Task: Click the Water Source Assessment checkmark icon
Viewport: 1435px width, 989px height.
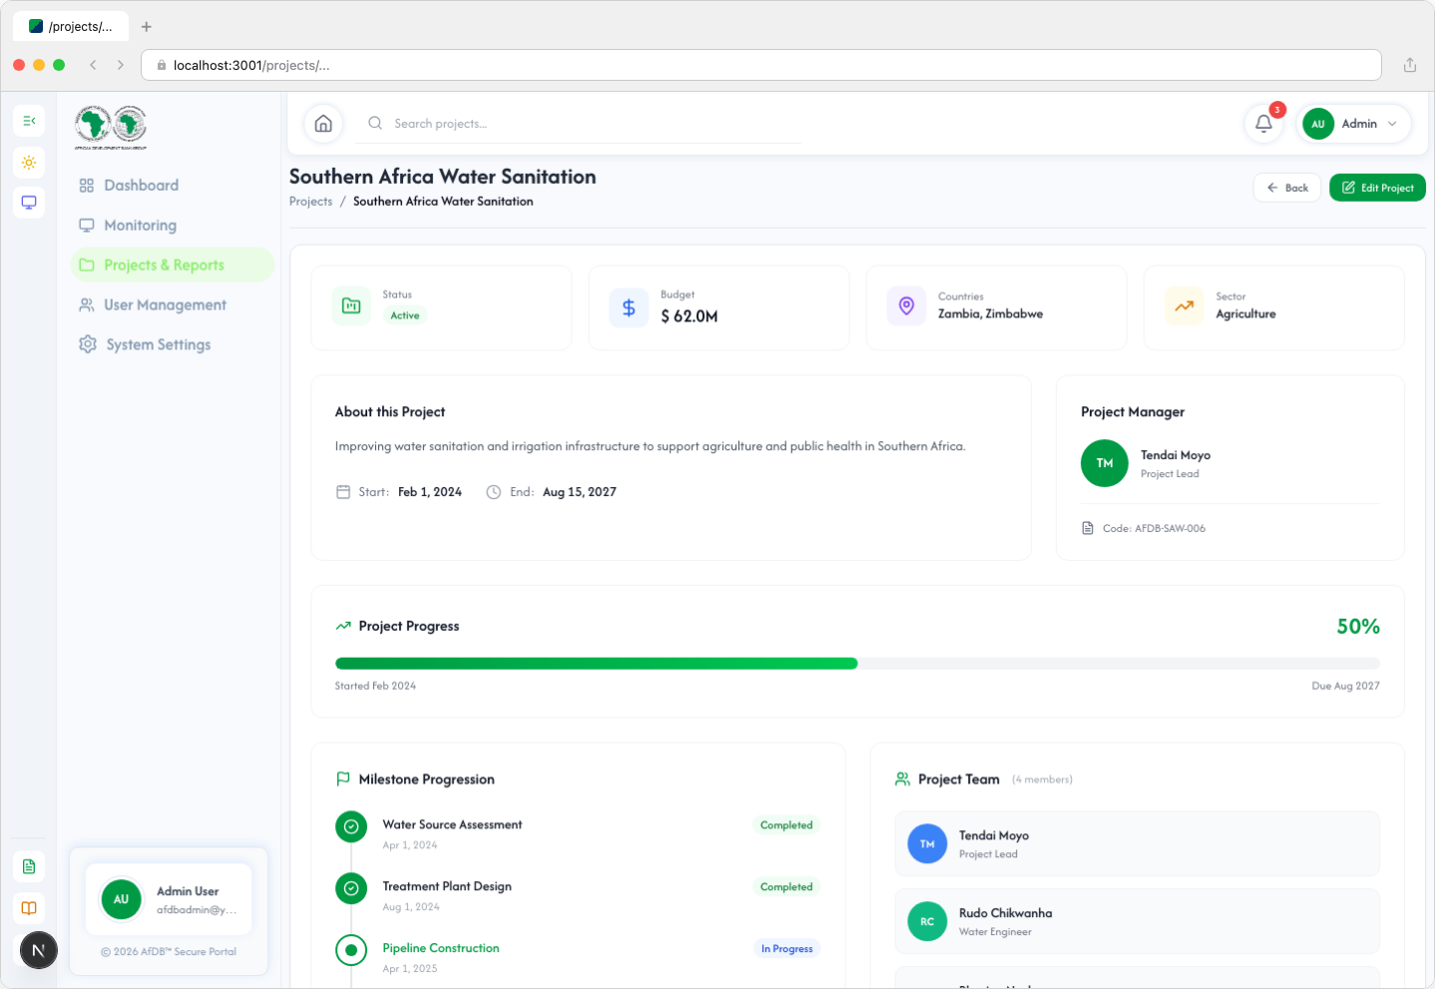Action: pos(351,826)
